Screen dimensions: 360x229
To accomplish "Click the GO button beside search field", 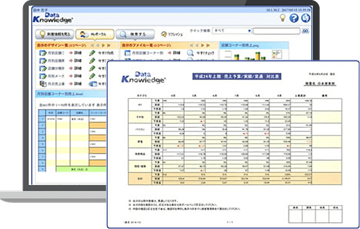I will [306, 31].
